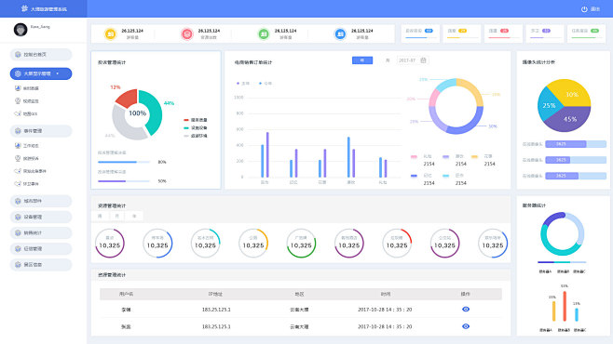
Task: Toggle the red legend entry in complaint chart
Action: point(196,120)
